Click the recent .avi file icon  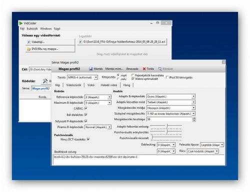pyautogui.click(x=80, y=42)
